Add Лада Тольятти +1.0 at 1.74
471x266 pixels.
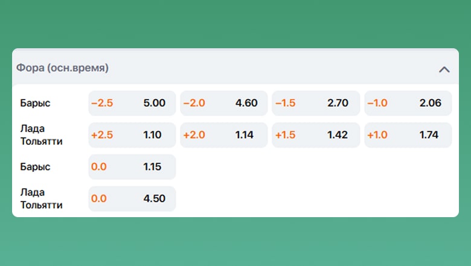click(x=408, y=135)
